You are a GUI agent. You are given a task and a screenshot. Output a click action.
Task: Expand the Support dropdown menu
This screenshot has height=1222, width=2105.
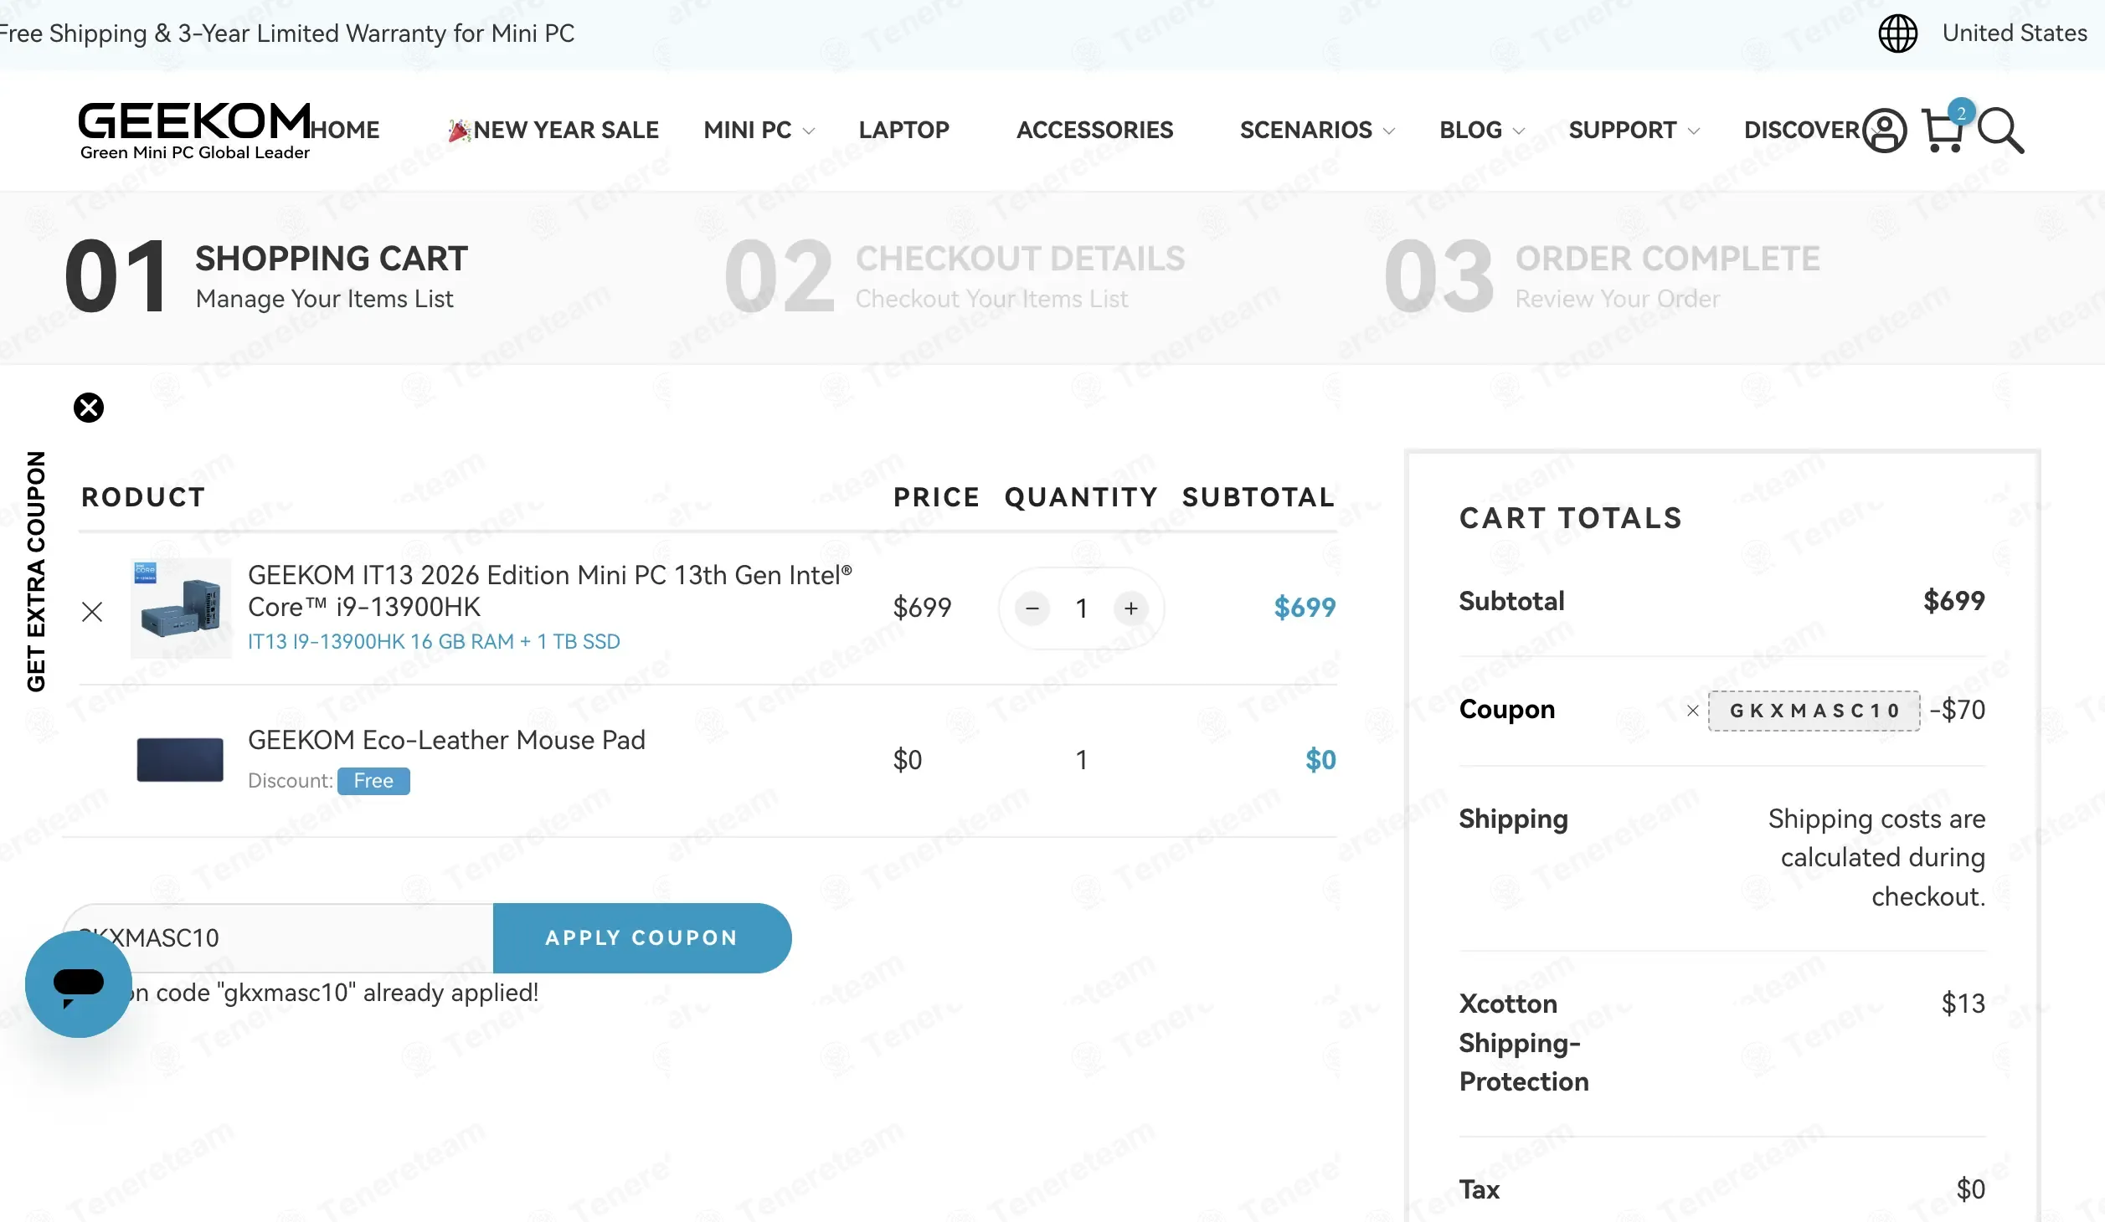(x=1633, y=131)
